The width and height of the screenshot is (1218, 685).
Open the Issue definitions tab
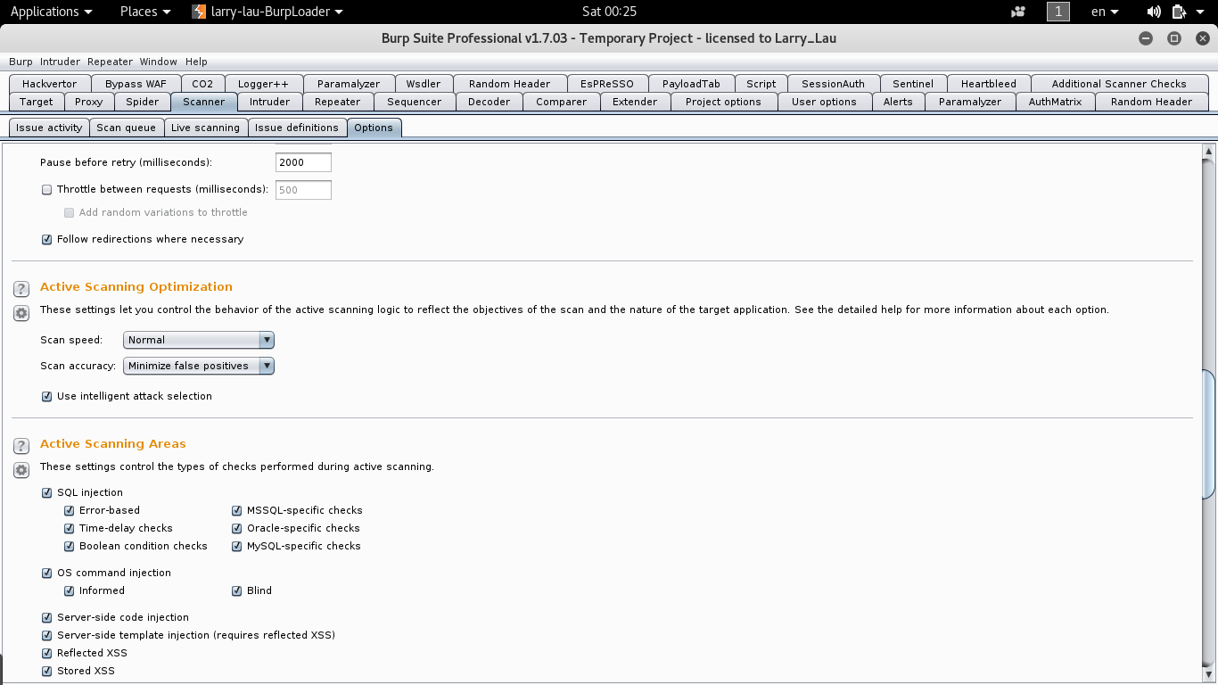pos(297,128)
